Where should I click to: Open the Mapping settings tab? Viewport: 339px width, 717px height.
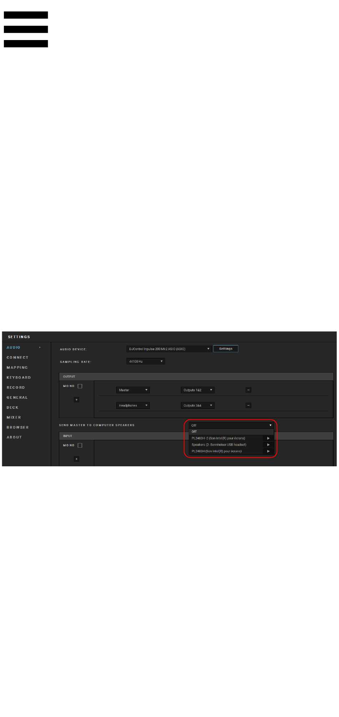pos(17,368)
